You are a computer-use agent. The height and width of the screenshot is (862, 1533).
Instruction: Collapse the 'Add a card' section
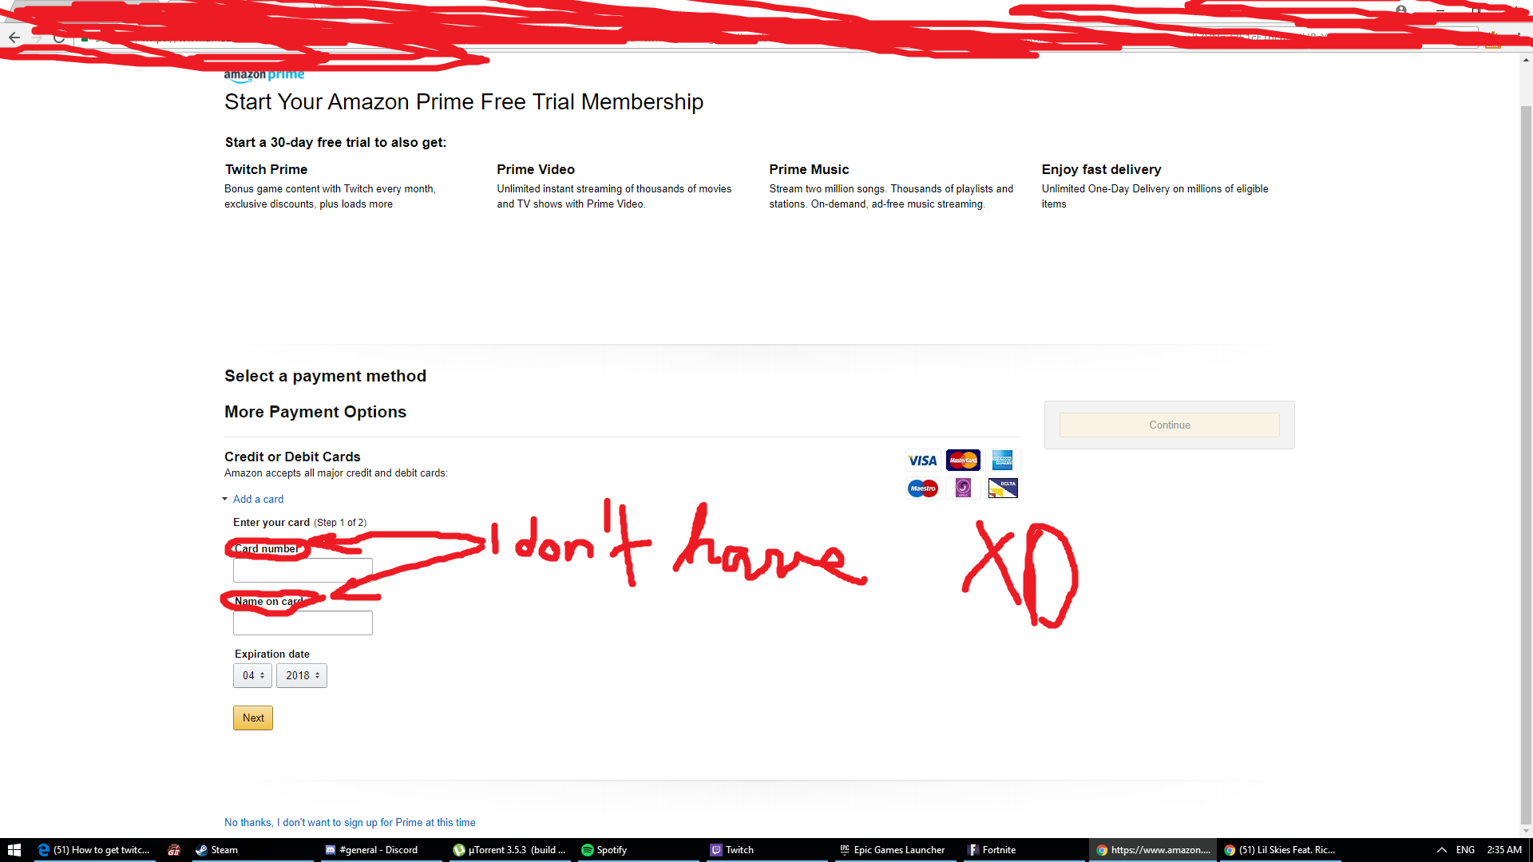257,499
